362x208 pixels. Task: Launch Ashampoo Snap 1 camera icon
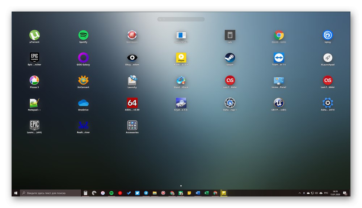click(x=230, y=103)
